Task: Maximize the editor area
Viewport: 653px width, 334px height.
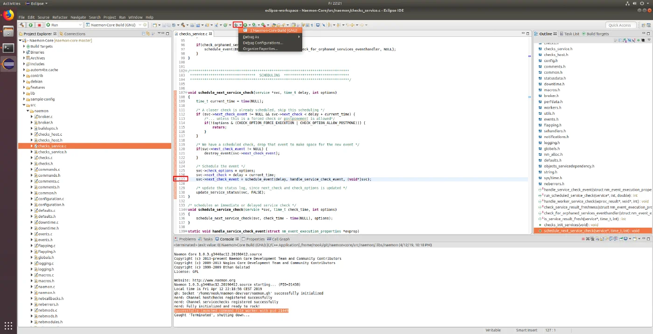Action: tap(528, 34)
